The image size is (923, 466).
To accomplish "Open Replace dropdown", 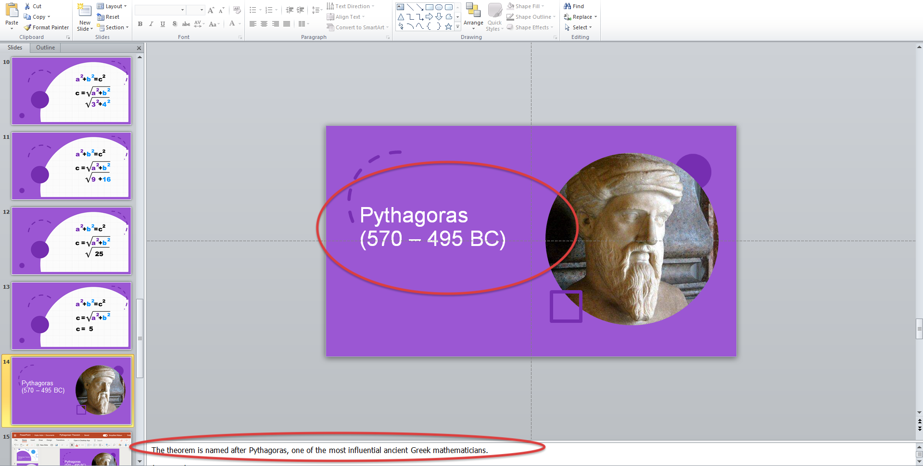I will [x=581, y=17].
